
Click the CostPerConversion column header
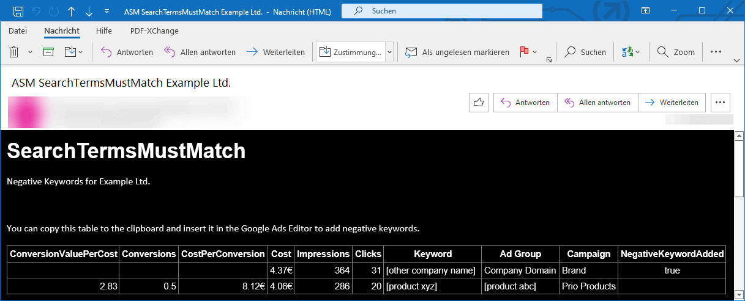coord(223,253)
